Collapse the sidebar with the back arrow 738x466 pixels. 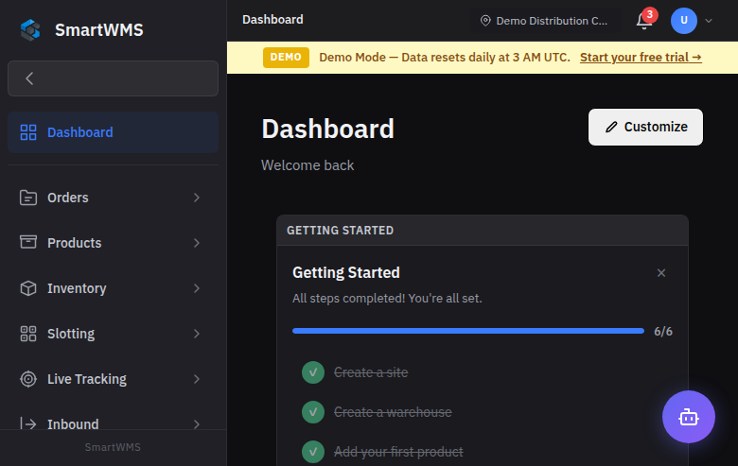coord(29,78)
